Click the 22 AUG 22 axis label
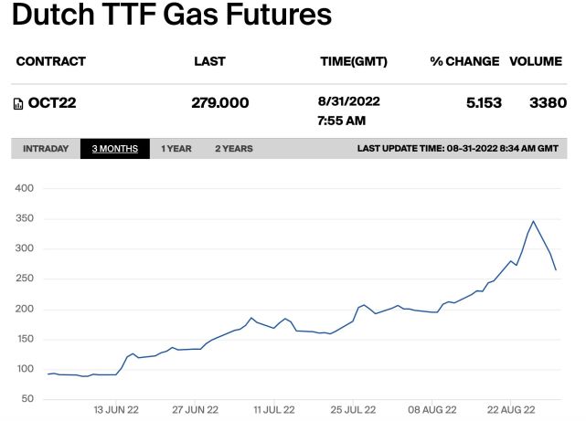Viewport: 586px width, 421px height. (508, 410)
